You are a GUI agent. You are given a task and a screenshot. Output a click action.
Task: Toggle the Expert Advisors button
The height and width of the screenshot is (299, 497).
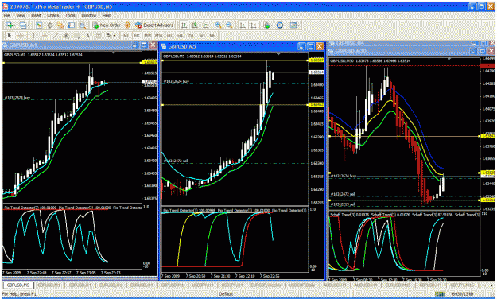click(154, 25)
